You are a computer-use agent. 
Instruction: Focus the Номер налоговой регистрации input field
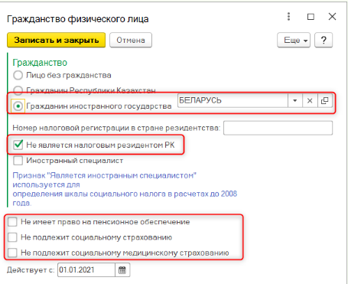(278, 128)
